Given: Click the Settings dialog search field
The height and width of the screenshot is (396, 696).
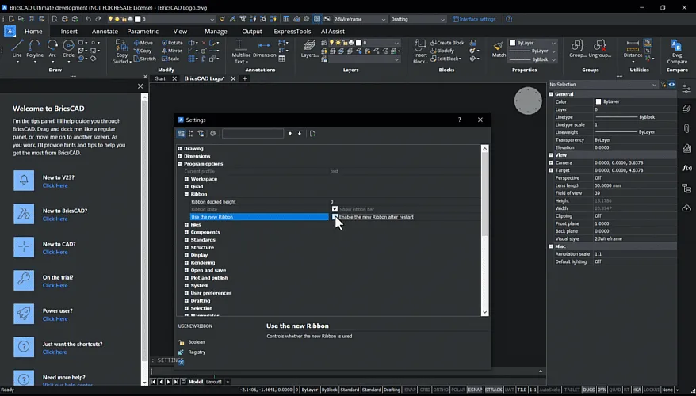Looking at the screenshot, I should (252, 134).
